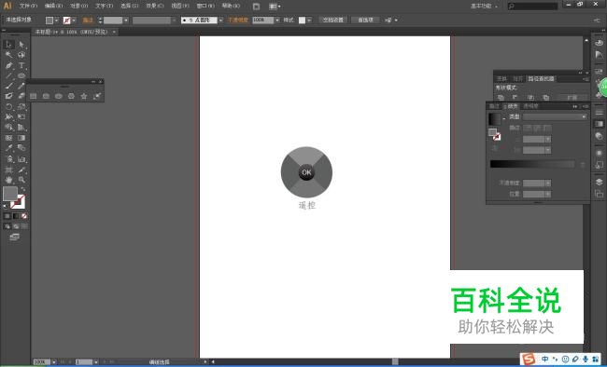Select the Column Graph tool
Image resolution: width=607 pixels, height=367 pixels.
coord(21,158)
